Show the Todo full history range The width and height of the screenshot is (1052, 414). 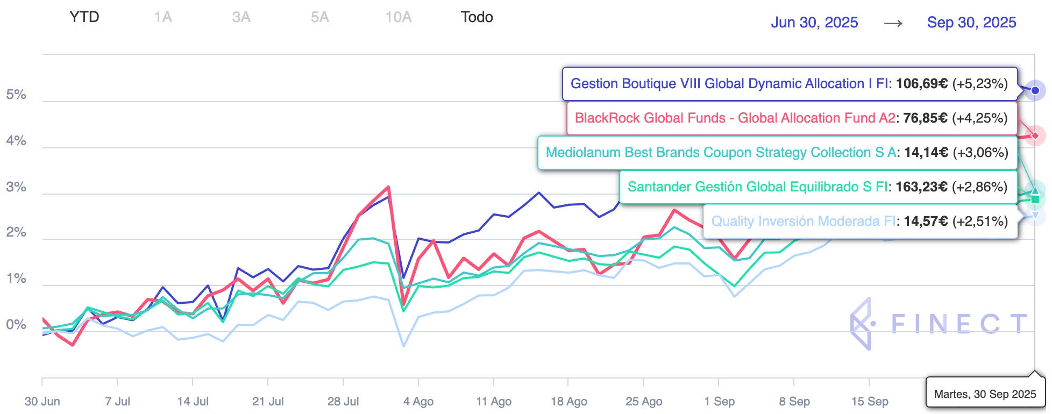tap(477, 17)
